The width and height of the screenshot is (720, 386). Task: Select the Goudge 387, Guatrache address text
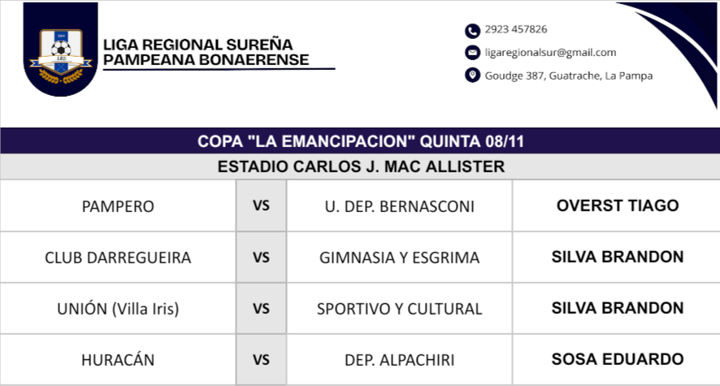568,76
